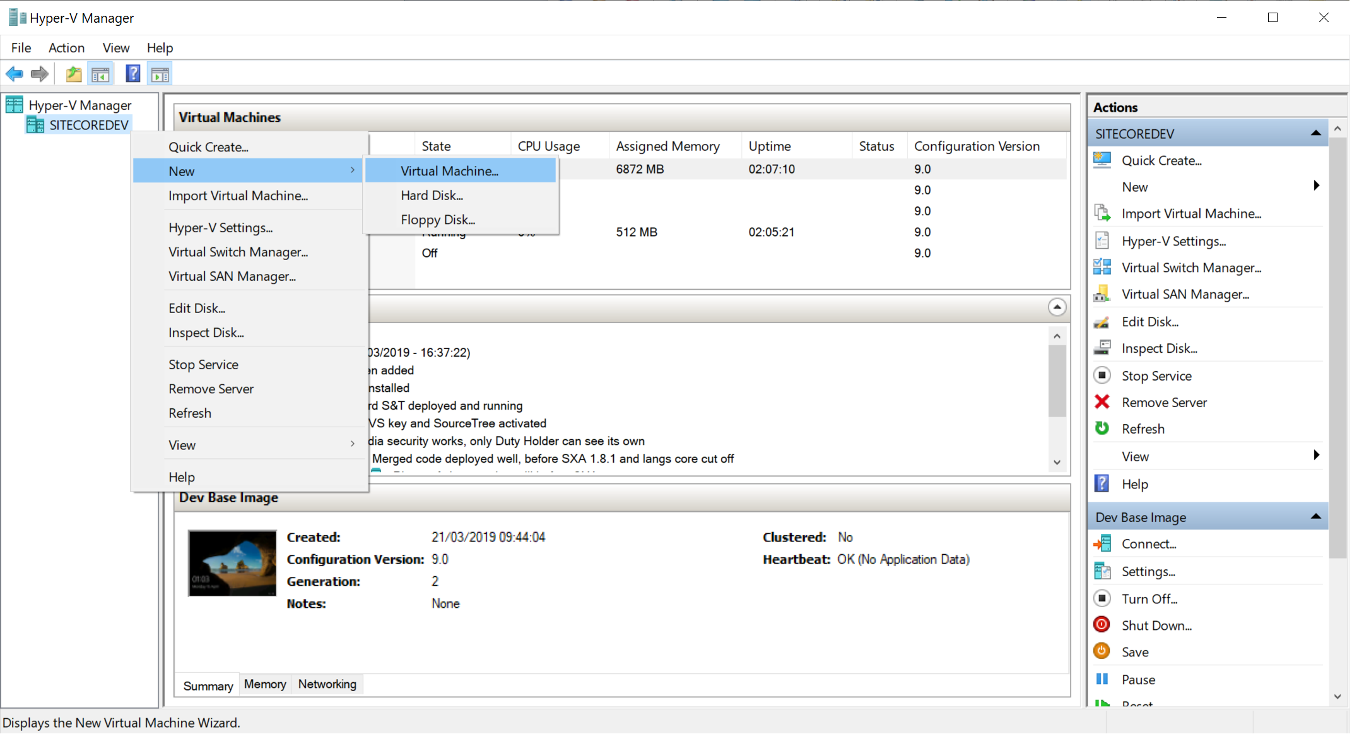The height and width of the screenshot is (734, 1352).
Task: Collapse the checkpoints pane with round arrow
Action: (x=1057, y=307)
